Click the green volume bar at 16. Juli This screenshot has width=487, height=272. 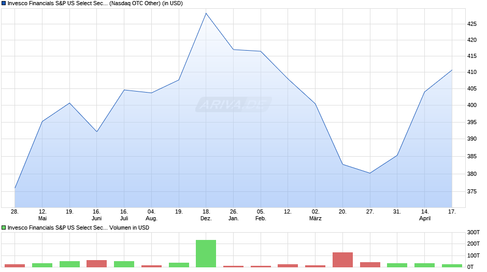point(124,264)
